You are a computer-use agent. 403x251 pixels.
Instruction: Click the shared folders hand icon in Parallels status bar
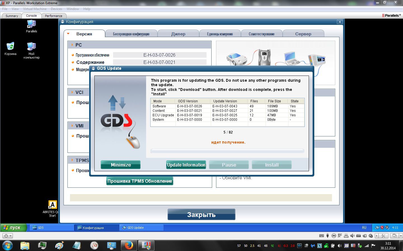[x=365, y=236]
